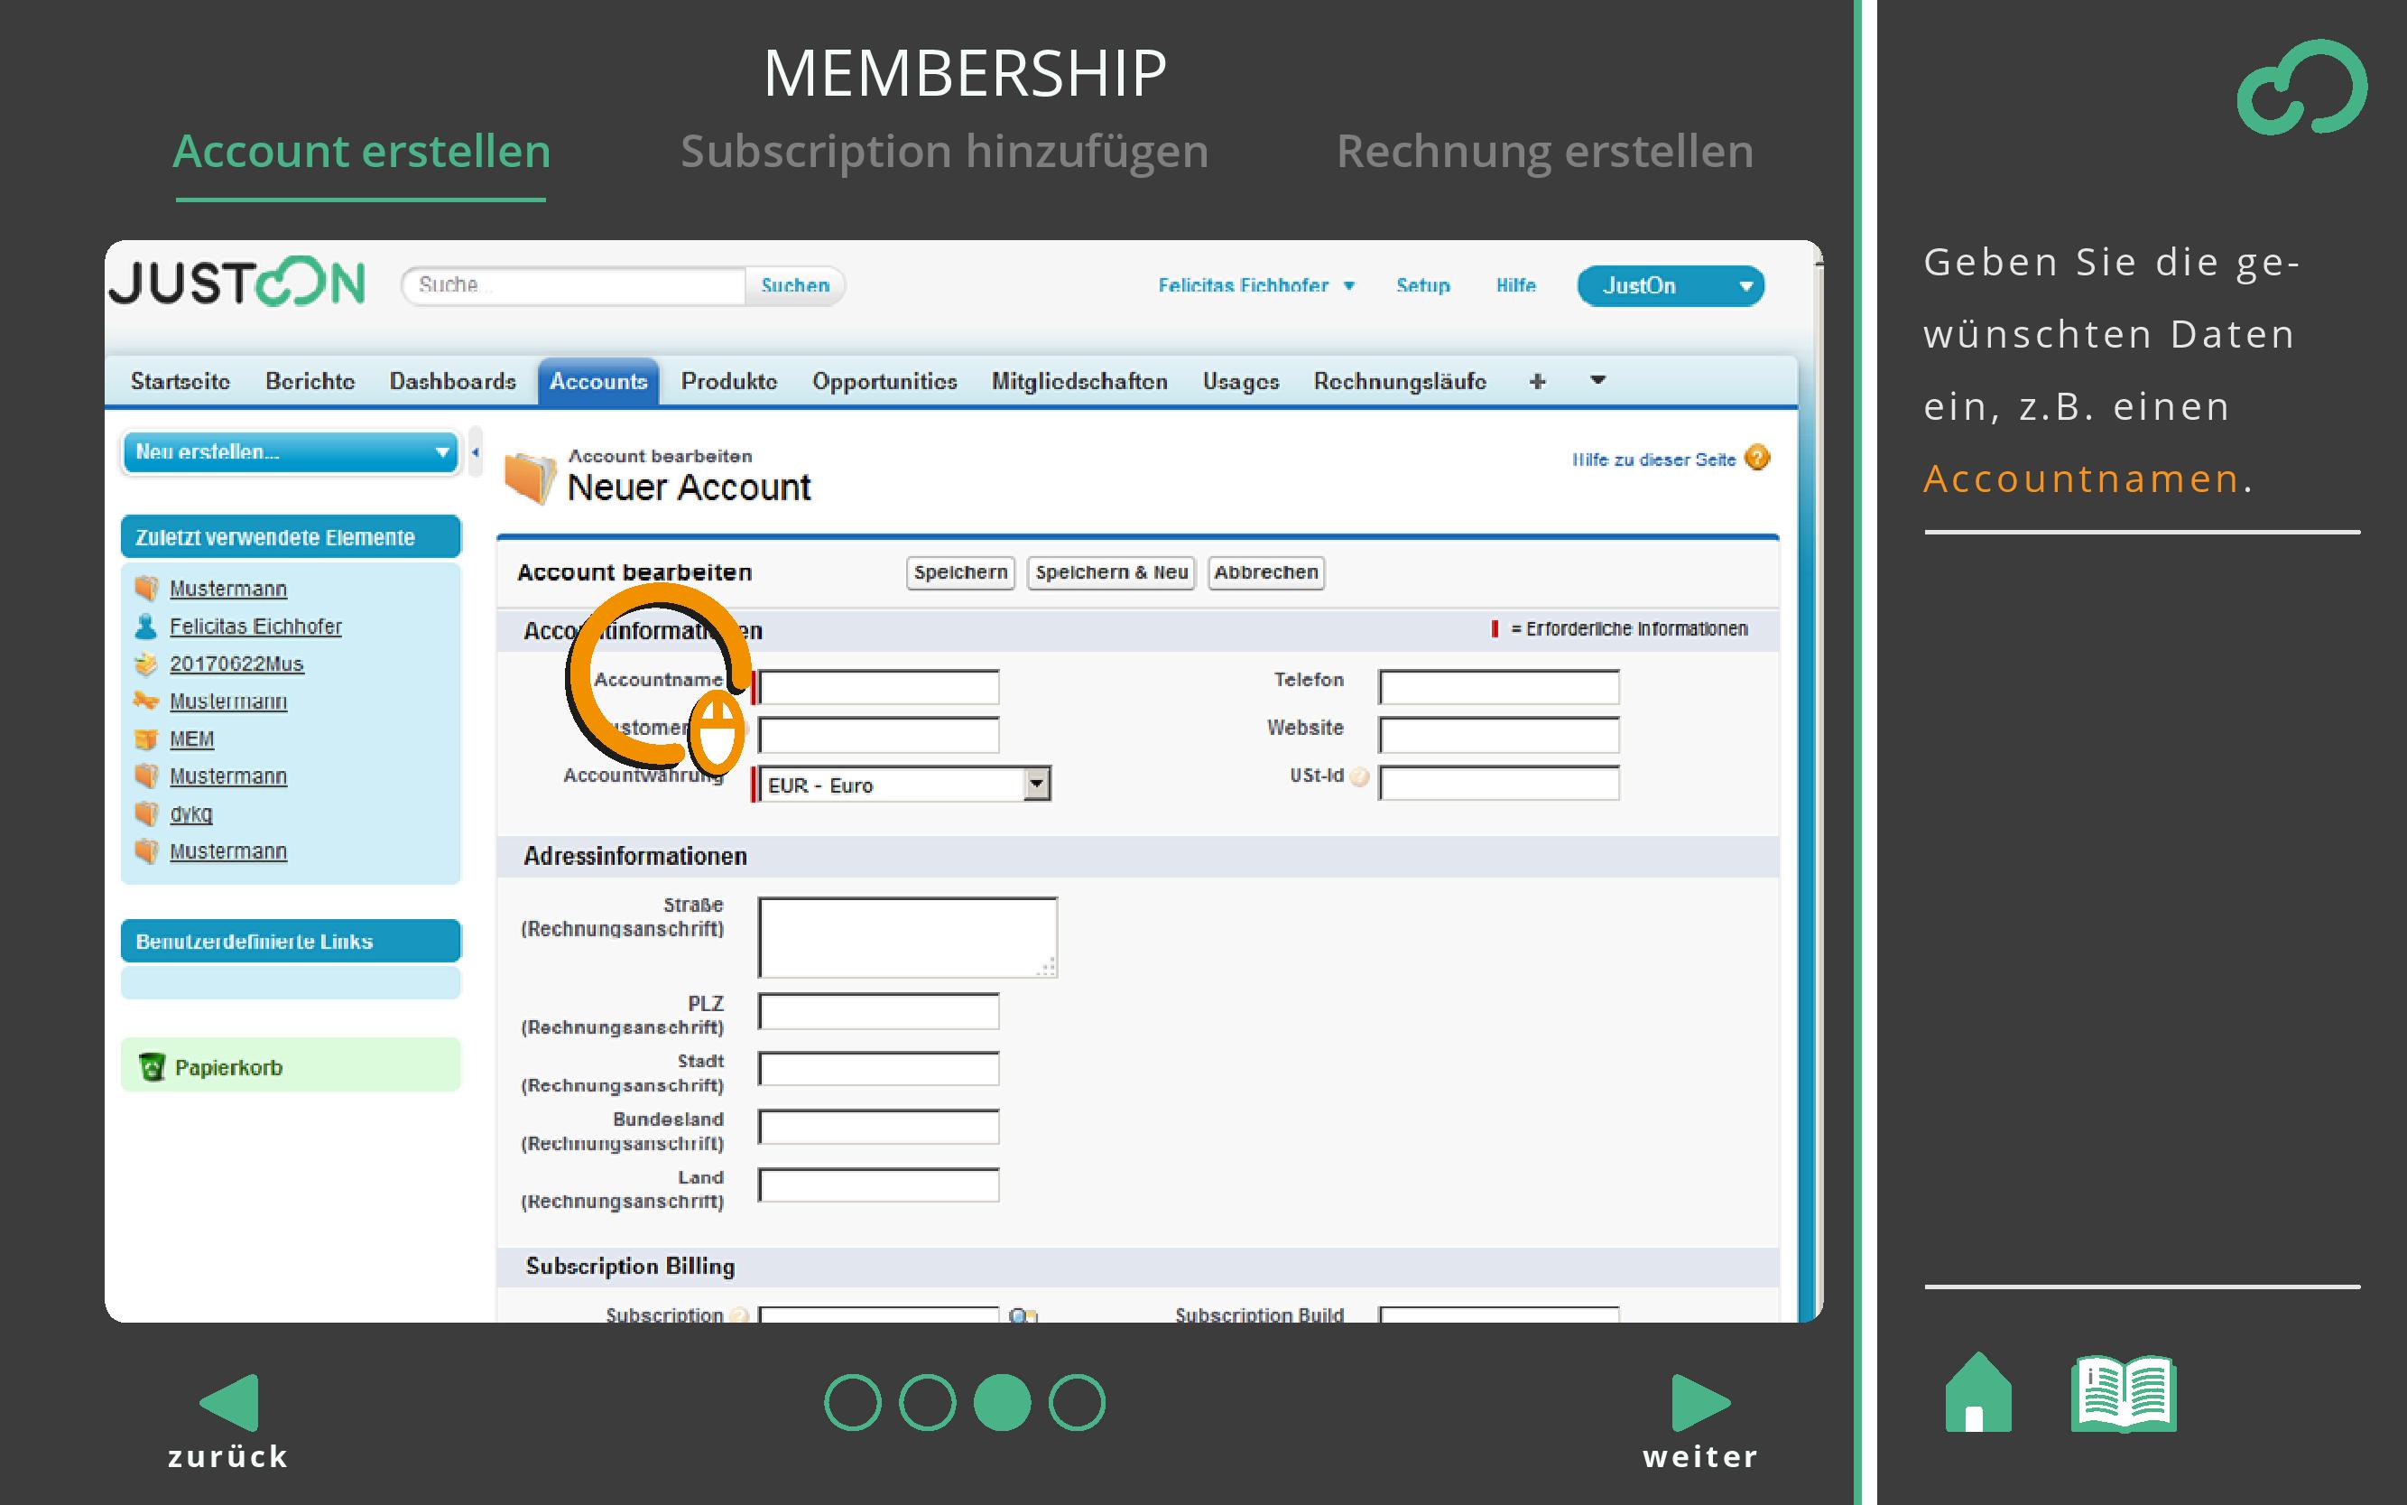Select the first progress circle
The image size is (2407, 1505).
(853, 1402)
